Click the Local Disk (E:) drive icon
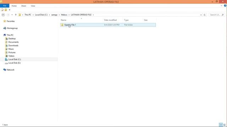This screenshot has width=227, height=127. coord(6,63)
